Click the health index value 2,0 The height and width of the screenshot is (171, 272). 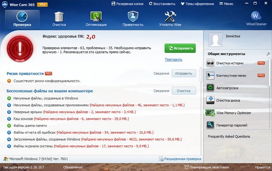(x=91, y=37)
